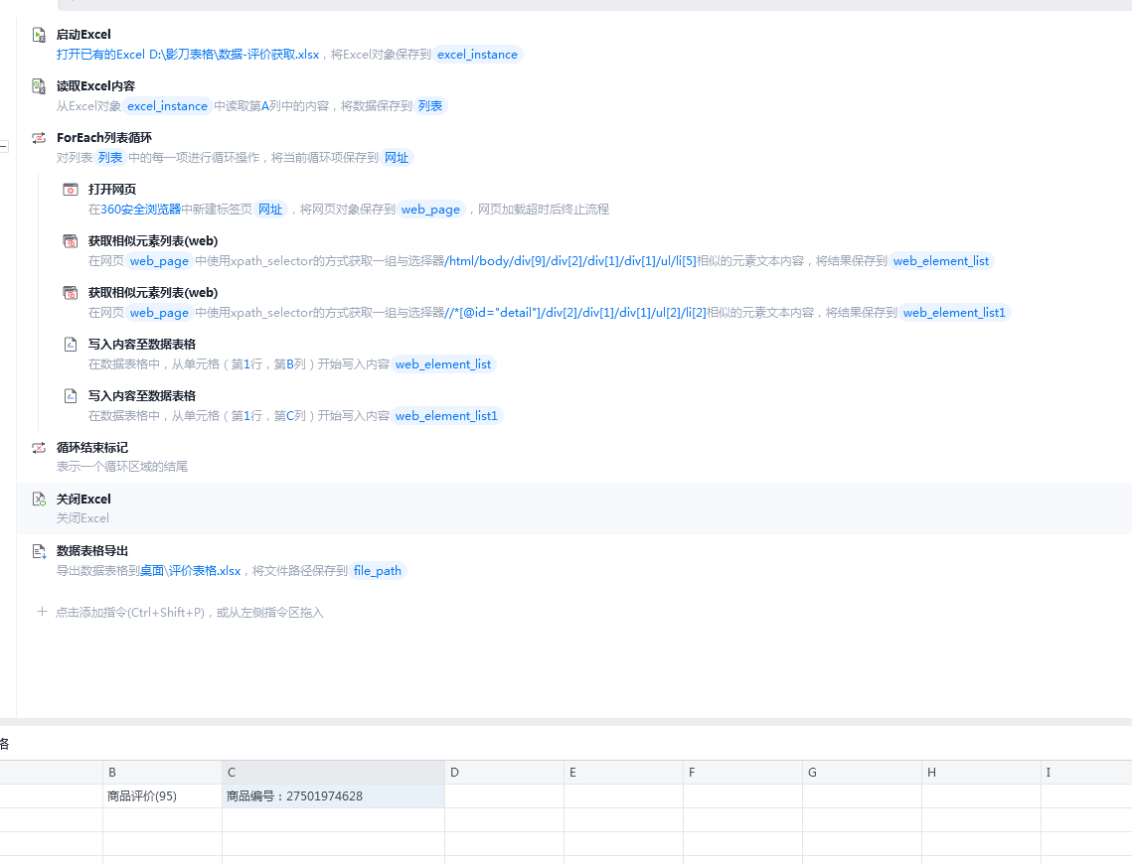Collapse the ForEach loop block
This screenshot has width=1132, height=864.
click(4, 146)
